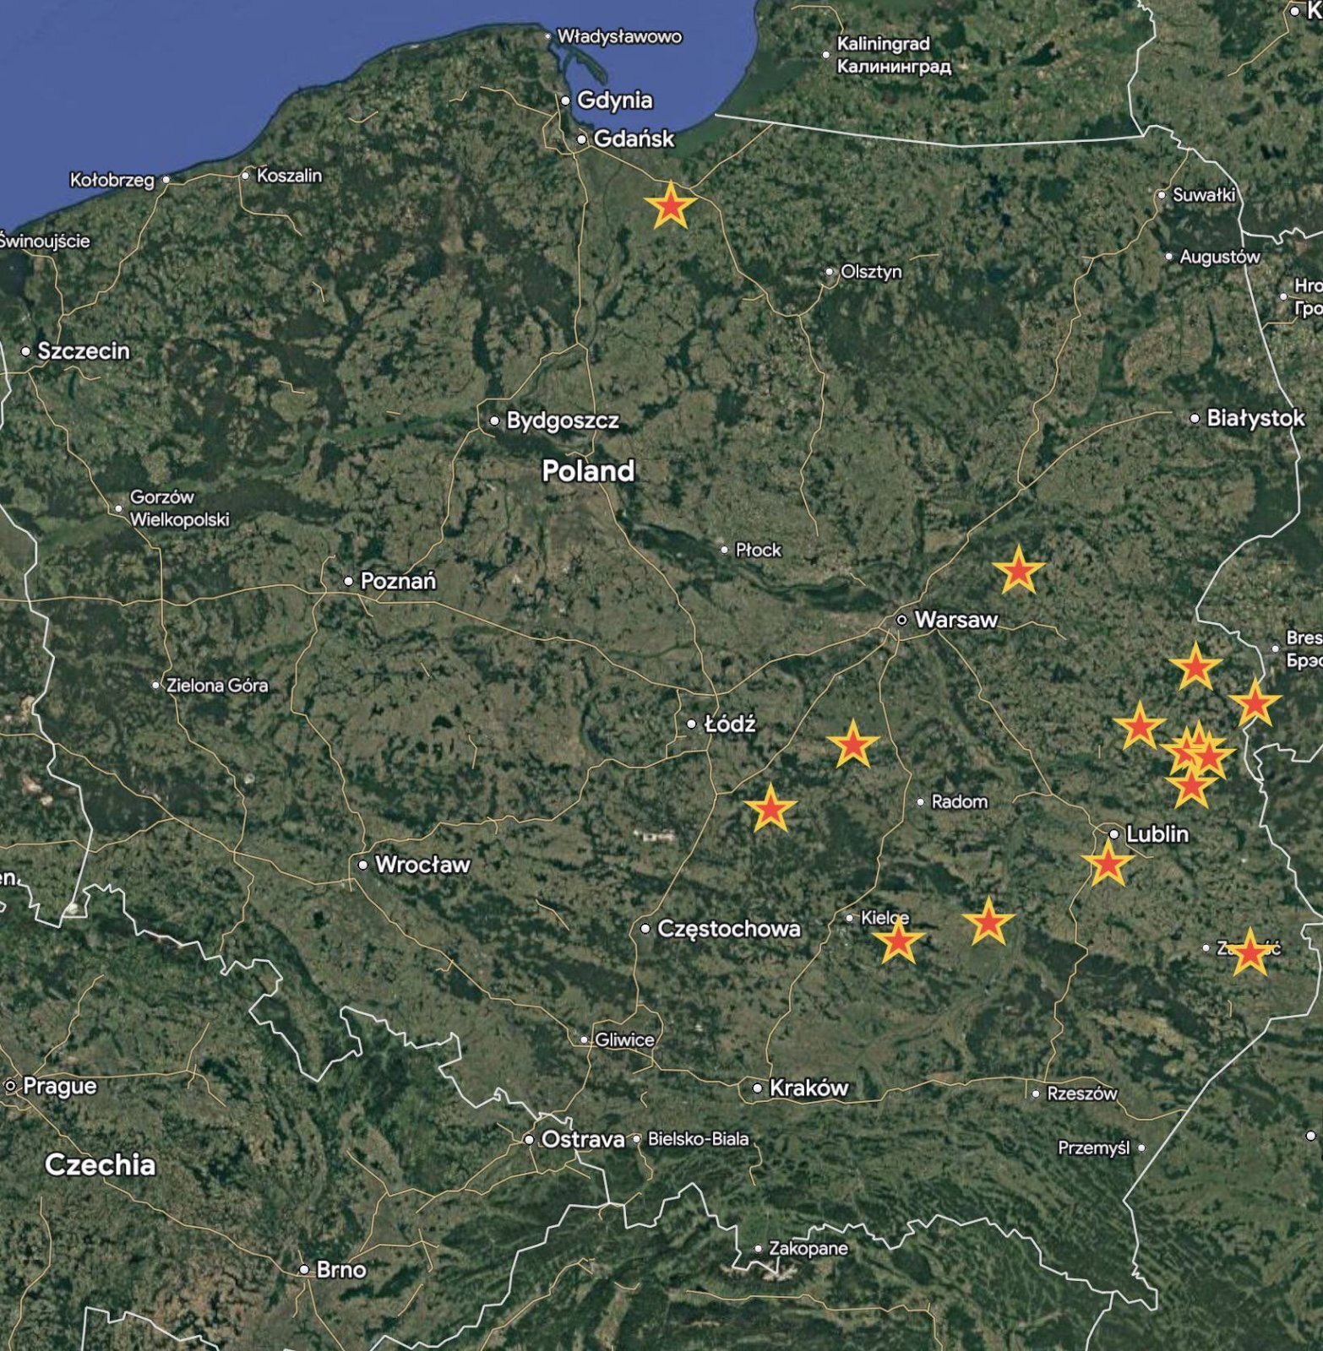Select the star overlapping the Zamość label
1323x1351 pixels.
(x=1249, y=953)
